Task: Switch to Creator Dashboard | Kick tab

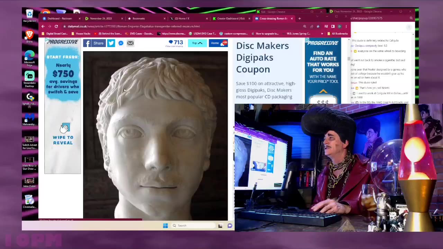Action: point(231,18)
